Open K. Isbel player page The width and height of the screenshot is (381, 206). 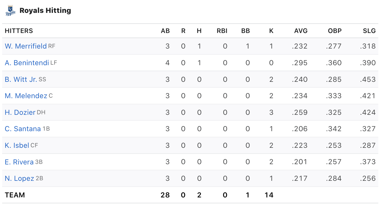(x=17, y=145)
